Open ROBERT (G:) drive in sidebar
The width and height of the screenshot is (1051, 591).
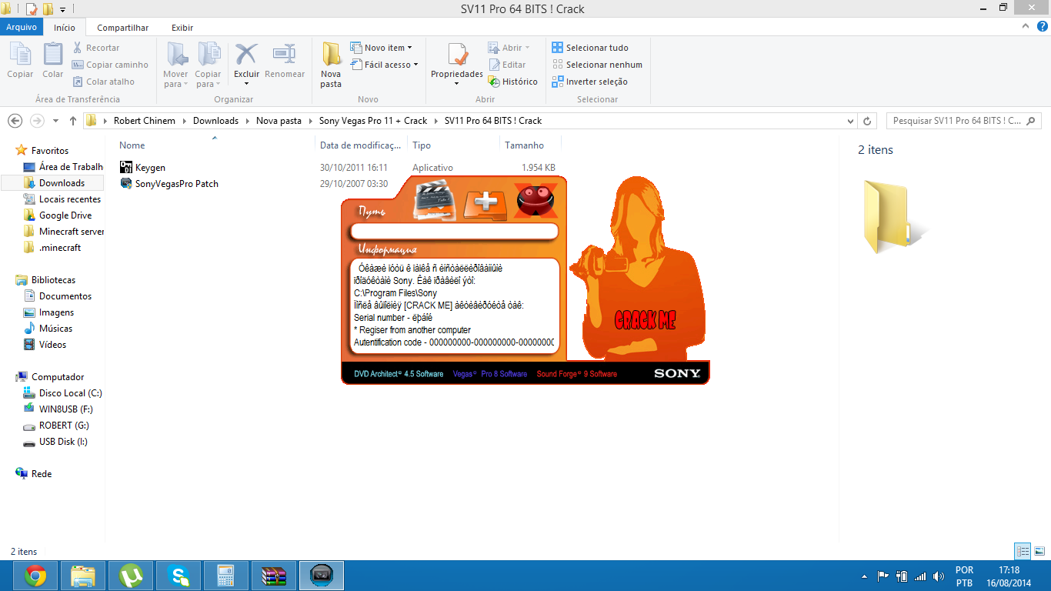point(56,426)
